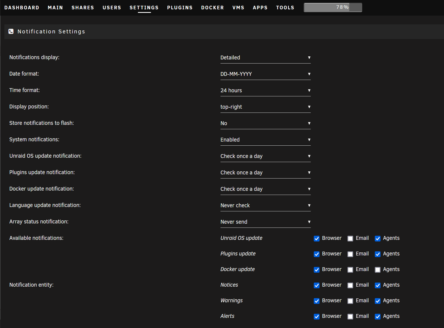The image size is (444, 328).
Task: Open the Tools tab
Action: click(285, 8)
